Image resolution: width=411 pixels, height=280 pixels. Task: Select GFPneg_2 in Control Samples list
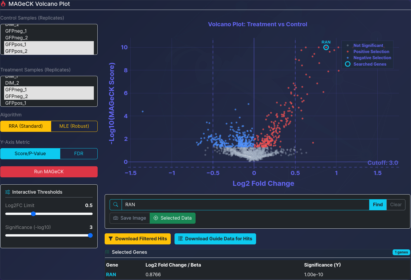[x=49, y=38]
